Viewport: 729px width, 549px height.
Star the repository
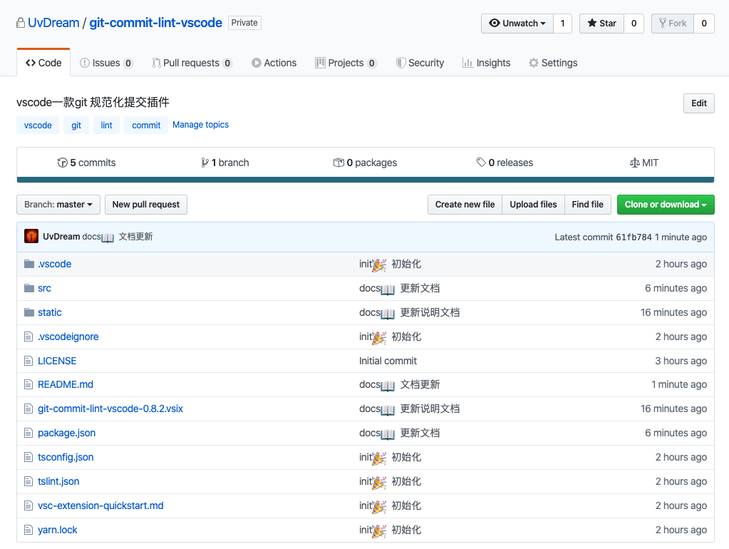(x=601, y=24)
